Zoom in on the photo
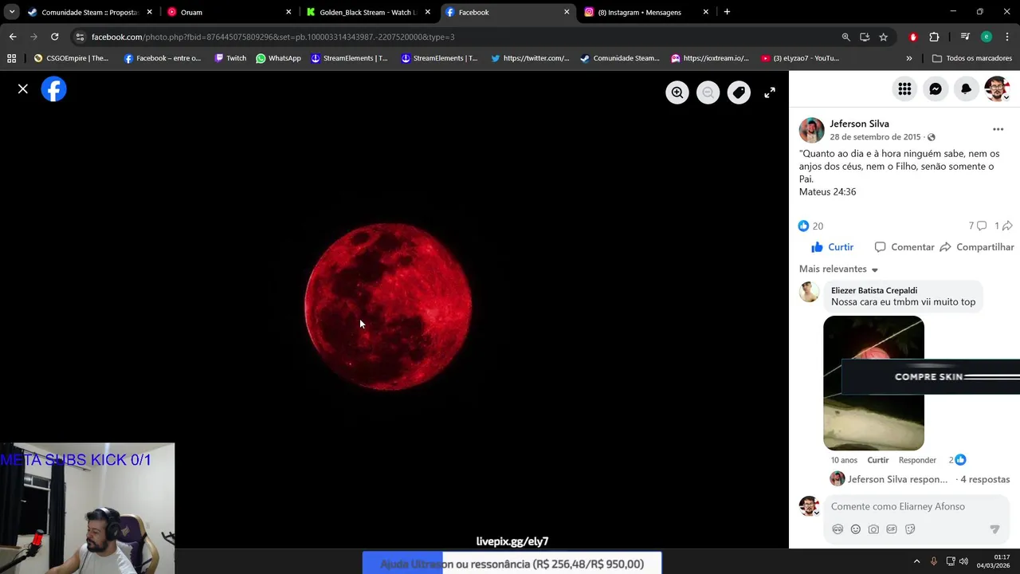 point(677,92)
